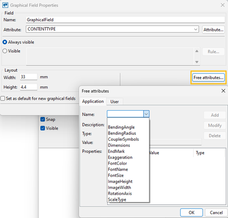Screen dimensions: 228x218
Task: Pick ScaleType from the attribute list
Action: 117,199
